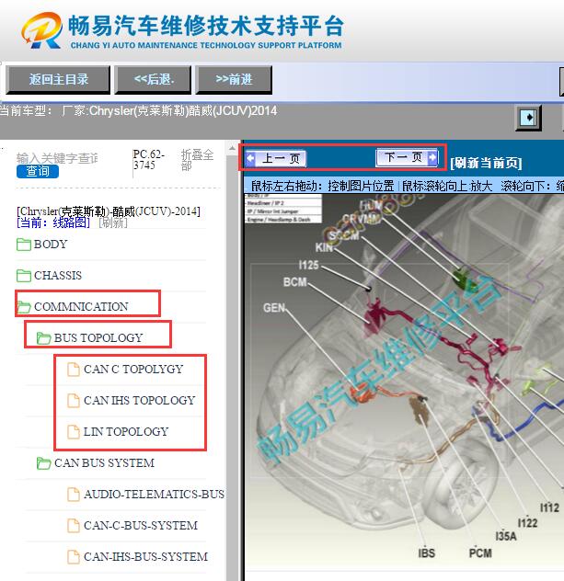The image size is (564, 581).
Task: Click the page icon beside CAN-C-BUS-SYSTEM
Action: (x=74, y=526)
